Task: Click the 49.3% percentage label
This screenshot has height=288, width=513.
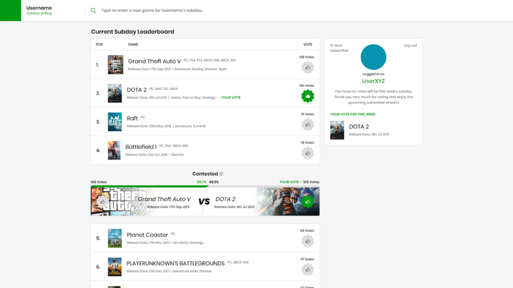Action: [x=214, y=182]
